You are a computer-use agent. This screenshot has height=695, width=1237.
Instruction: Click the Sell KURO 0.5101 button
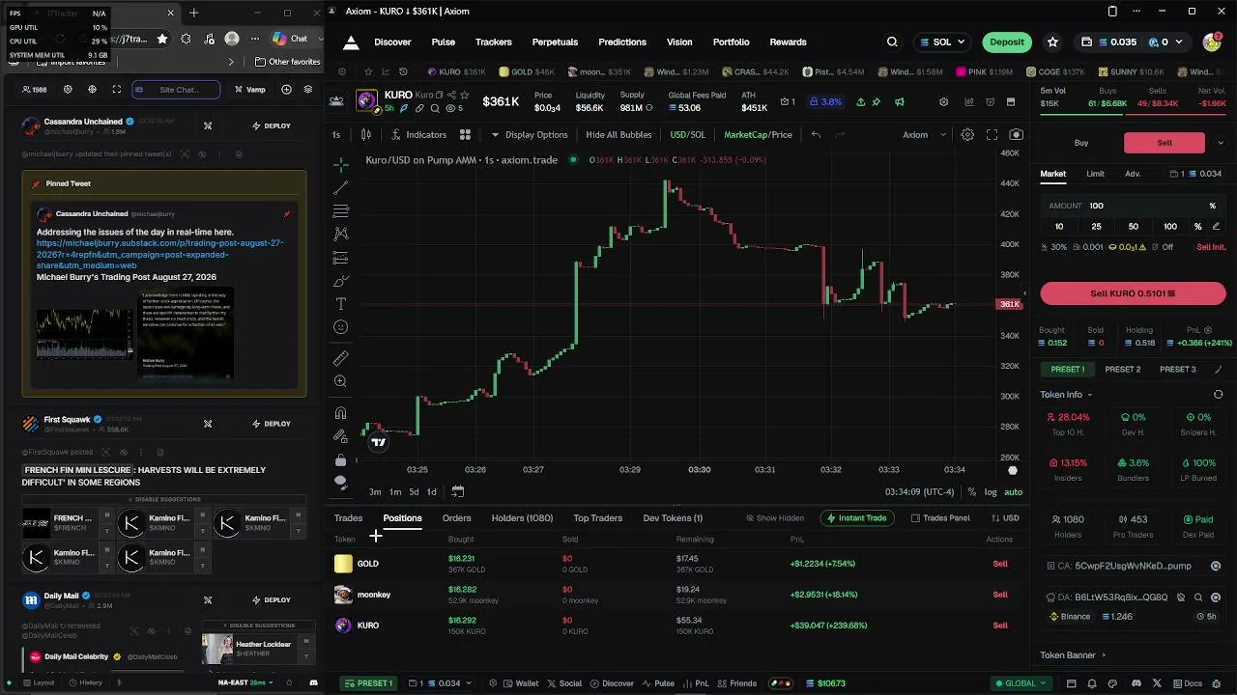coord(1133,293)
